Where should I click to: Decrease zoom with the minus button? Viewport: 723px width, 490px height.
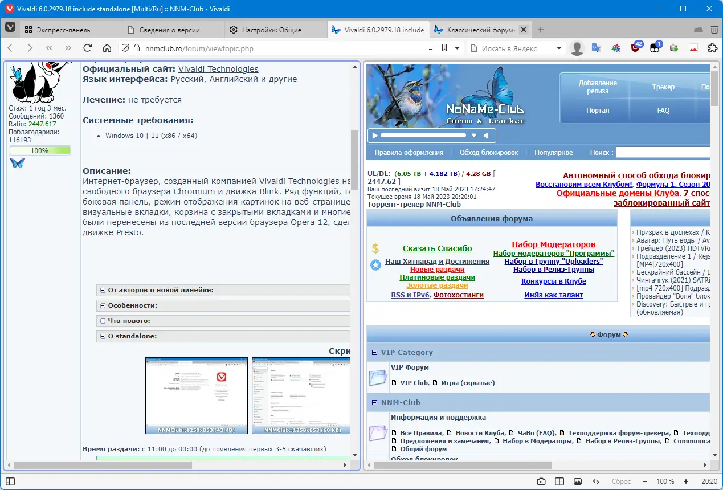click(644, 481)
